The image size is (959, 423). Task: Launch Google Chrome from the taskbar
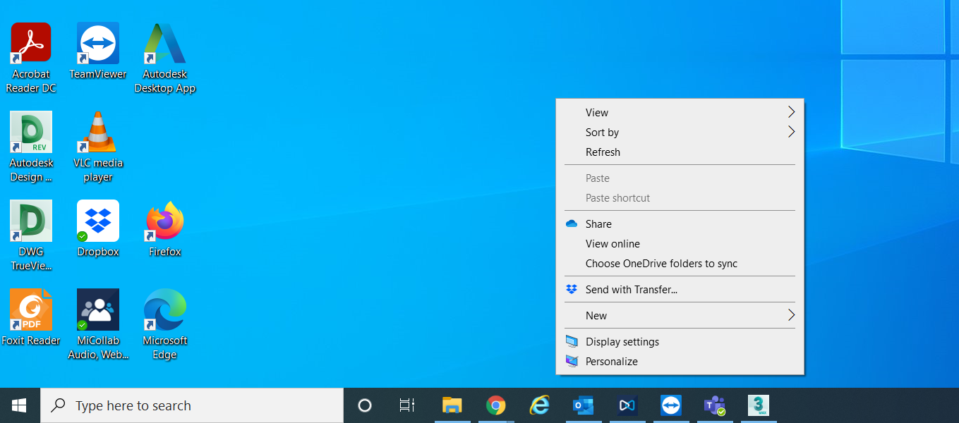pyautogui.click(x=496, y=405)
